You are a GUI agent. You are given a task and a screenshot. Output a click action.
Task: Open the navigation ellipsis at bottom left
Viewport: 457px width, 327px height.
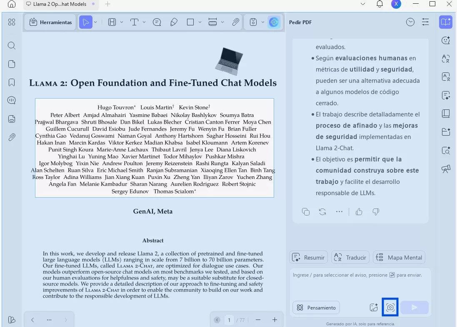[x=49, y=320]
